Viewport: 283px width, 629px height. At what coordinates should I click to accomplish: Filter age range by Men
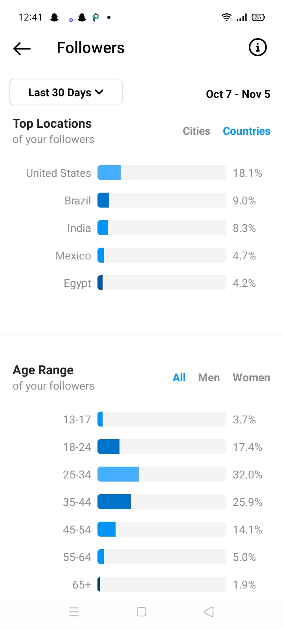[209, 377]
